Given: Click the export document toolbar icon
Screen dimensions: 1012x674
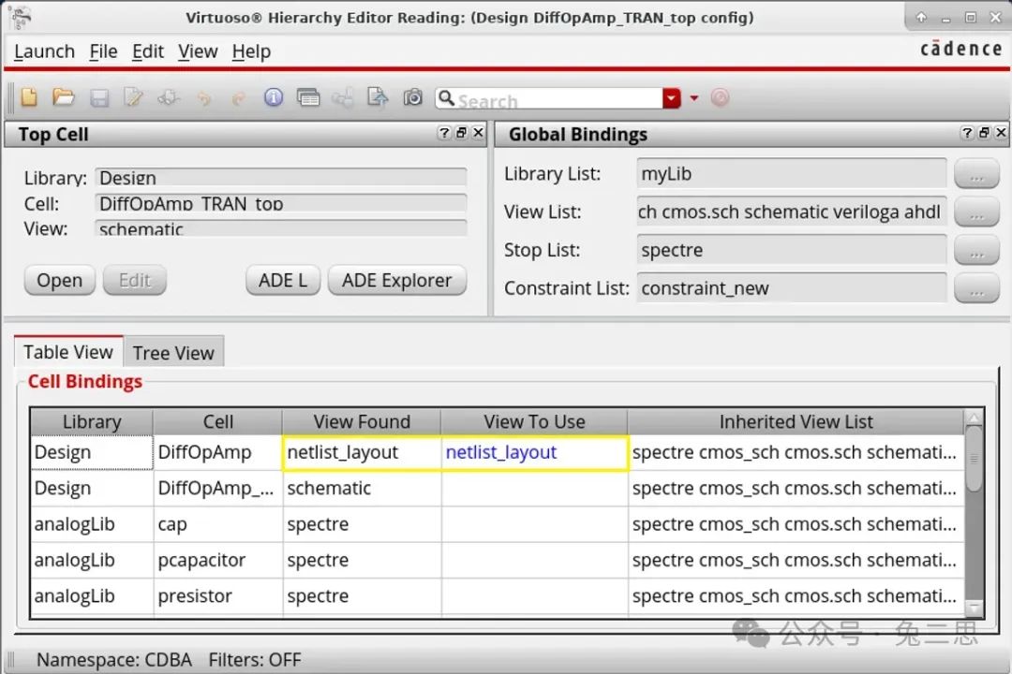Looking at the screenshot, I should pos(377,97).
